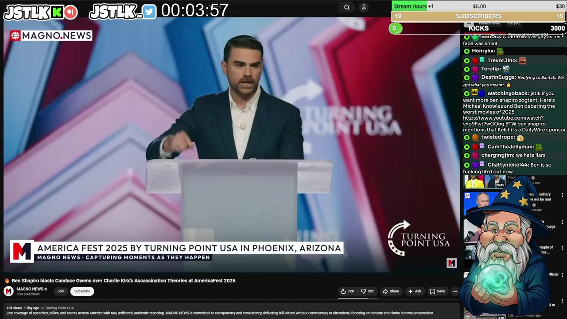Open MAGNO NEWS channel name link
Image resolution: width=567 pixels, height=319 pixels.
[x=30, y=289]
